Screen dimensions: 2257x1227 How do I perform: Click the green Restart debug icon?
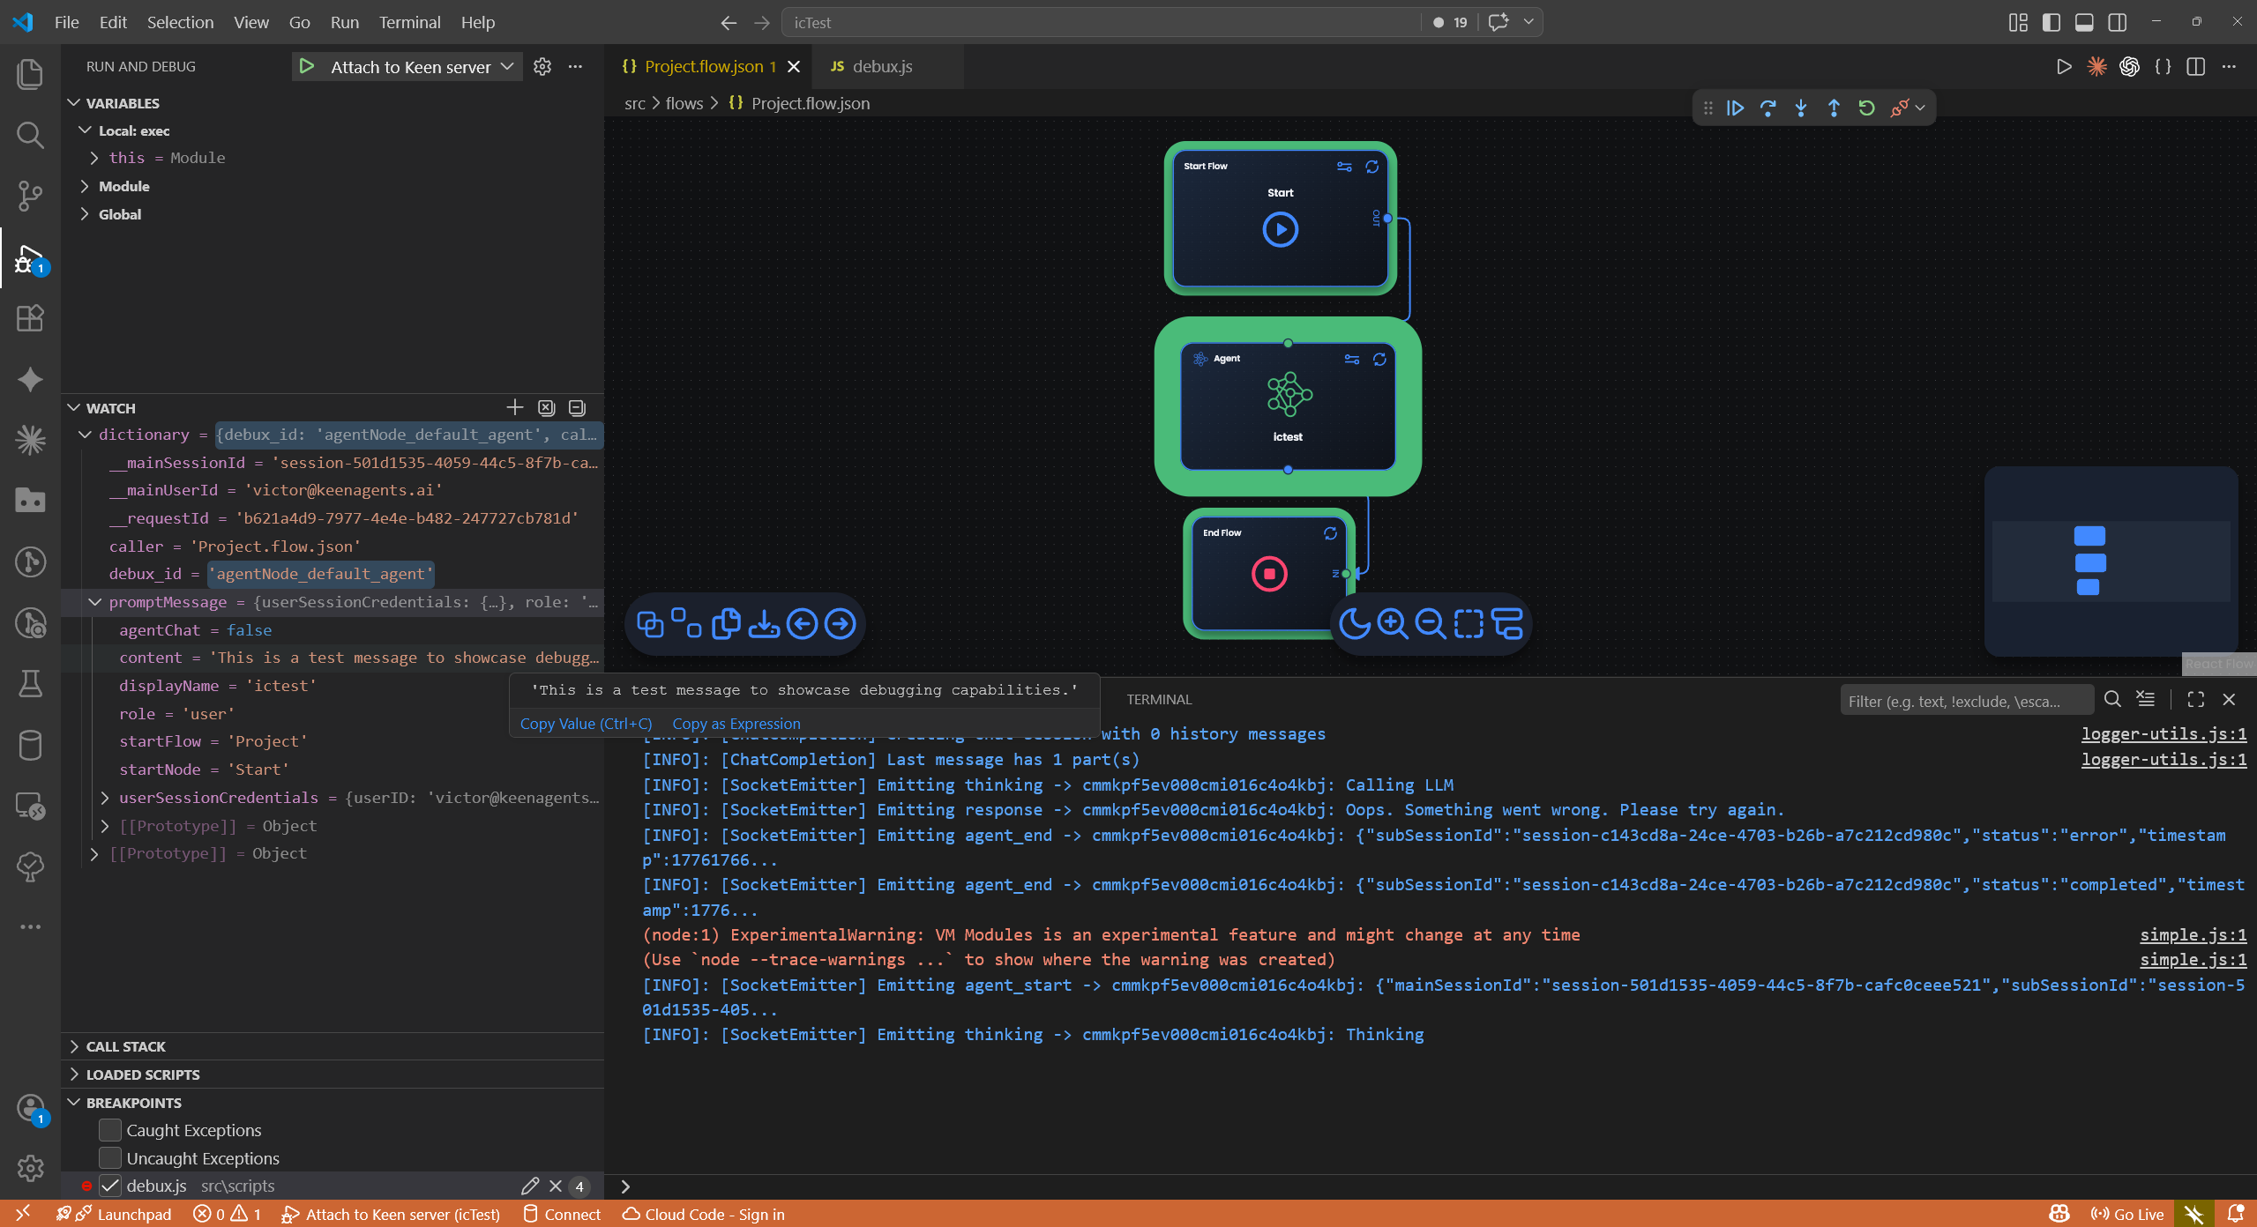[1866, 108]
